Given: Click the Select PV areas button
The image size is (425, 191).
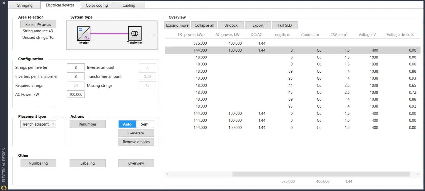Looking at the screenshot, I should [38, 24].
